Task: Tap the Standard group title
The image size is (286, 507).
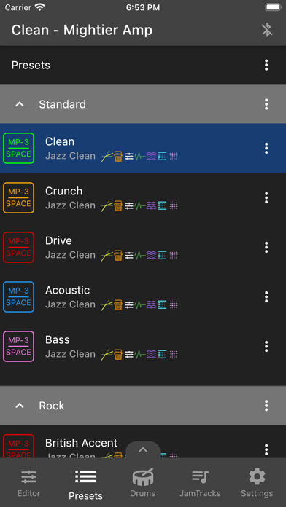Action: [63, 104]
